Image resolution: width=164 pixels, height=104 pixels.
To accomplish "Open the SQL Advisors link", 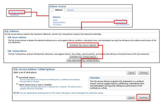I will click(120, 22).
